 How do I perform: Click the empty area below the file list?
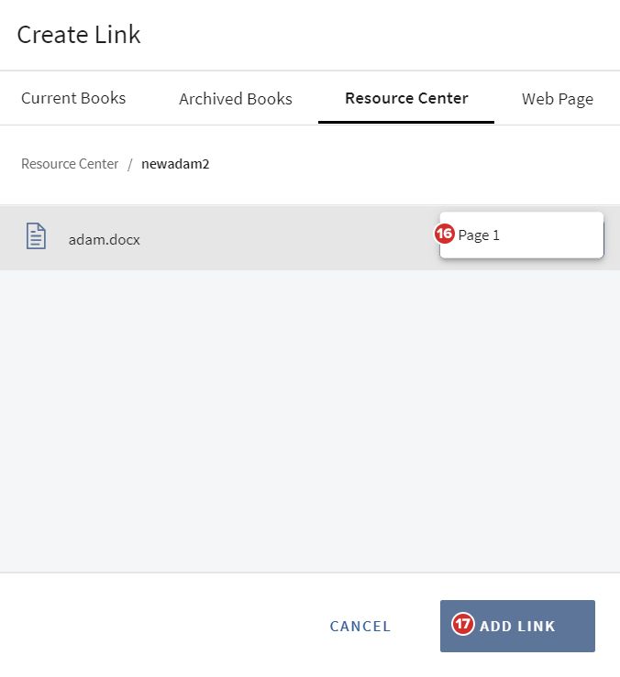pyautogui.click(x=309, y=421)
